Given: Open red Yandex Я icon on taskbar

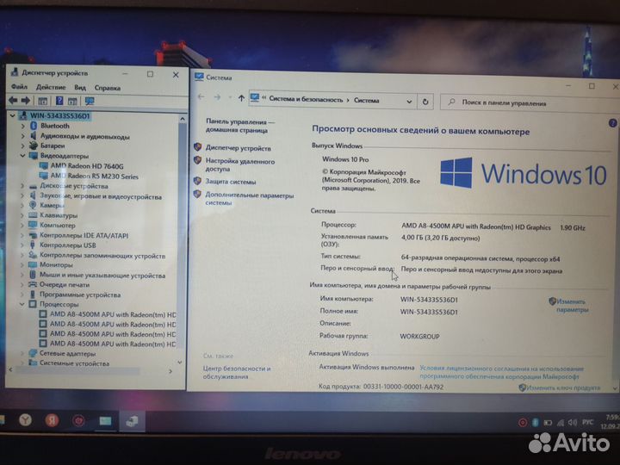Looking at the screenshot, I should 52,420.
